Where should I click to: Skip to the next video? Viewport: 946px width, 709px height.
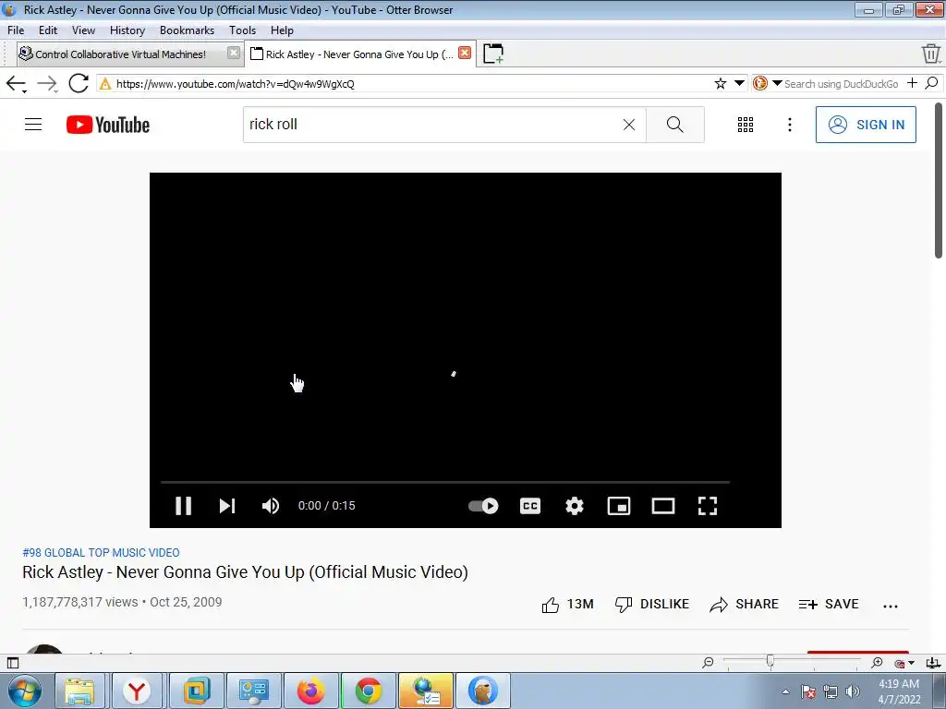pyautogui.click(x=227, y=506)
